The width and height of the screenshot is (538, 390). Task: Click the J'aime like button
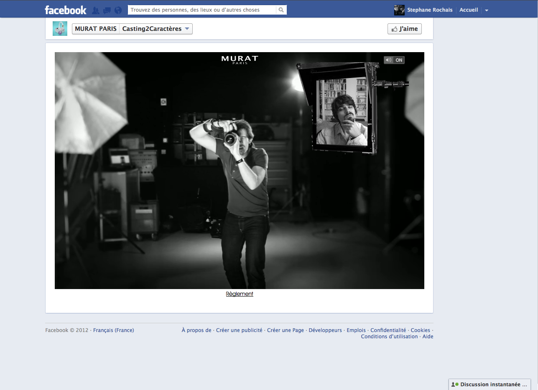(x=404, y=29)
